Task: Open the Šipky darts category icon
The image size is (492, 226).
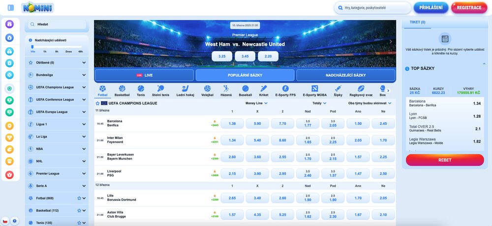Action: click(x=338, y=89)
